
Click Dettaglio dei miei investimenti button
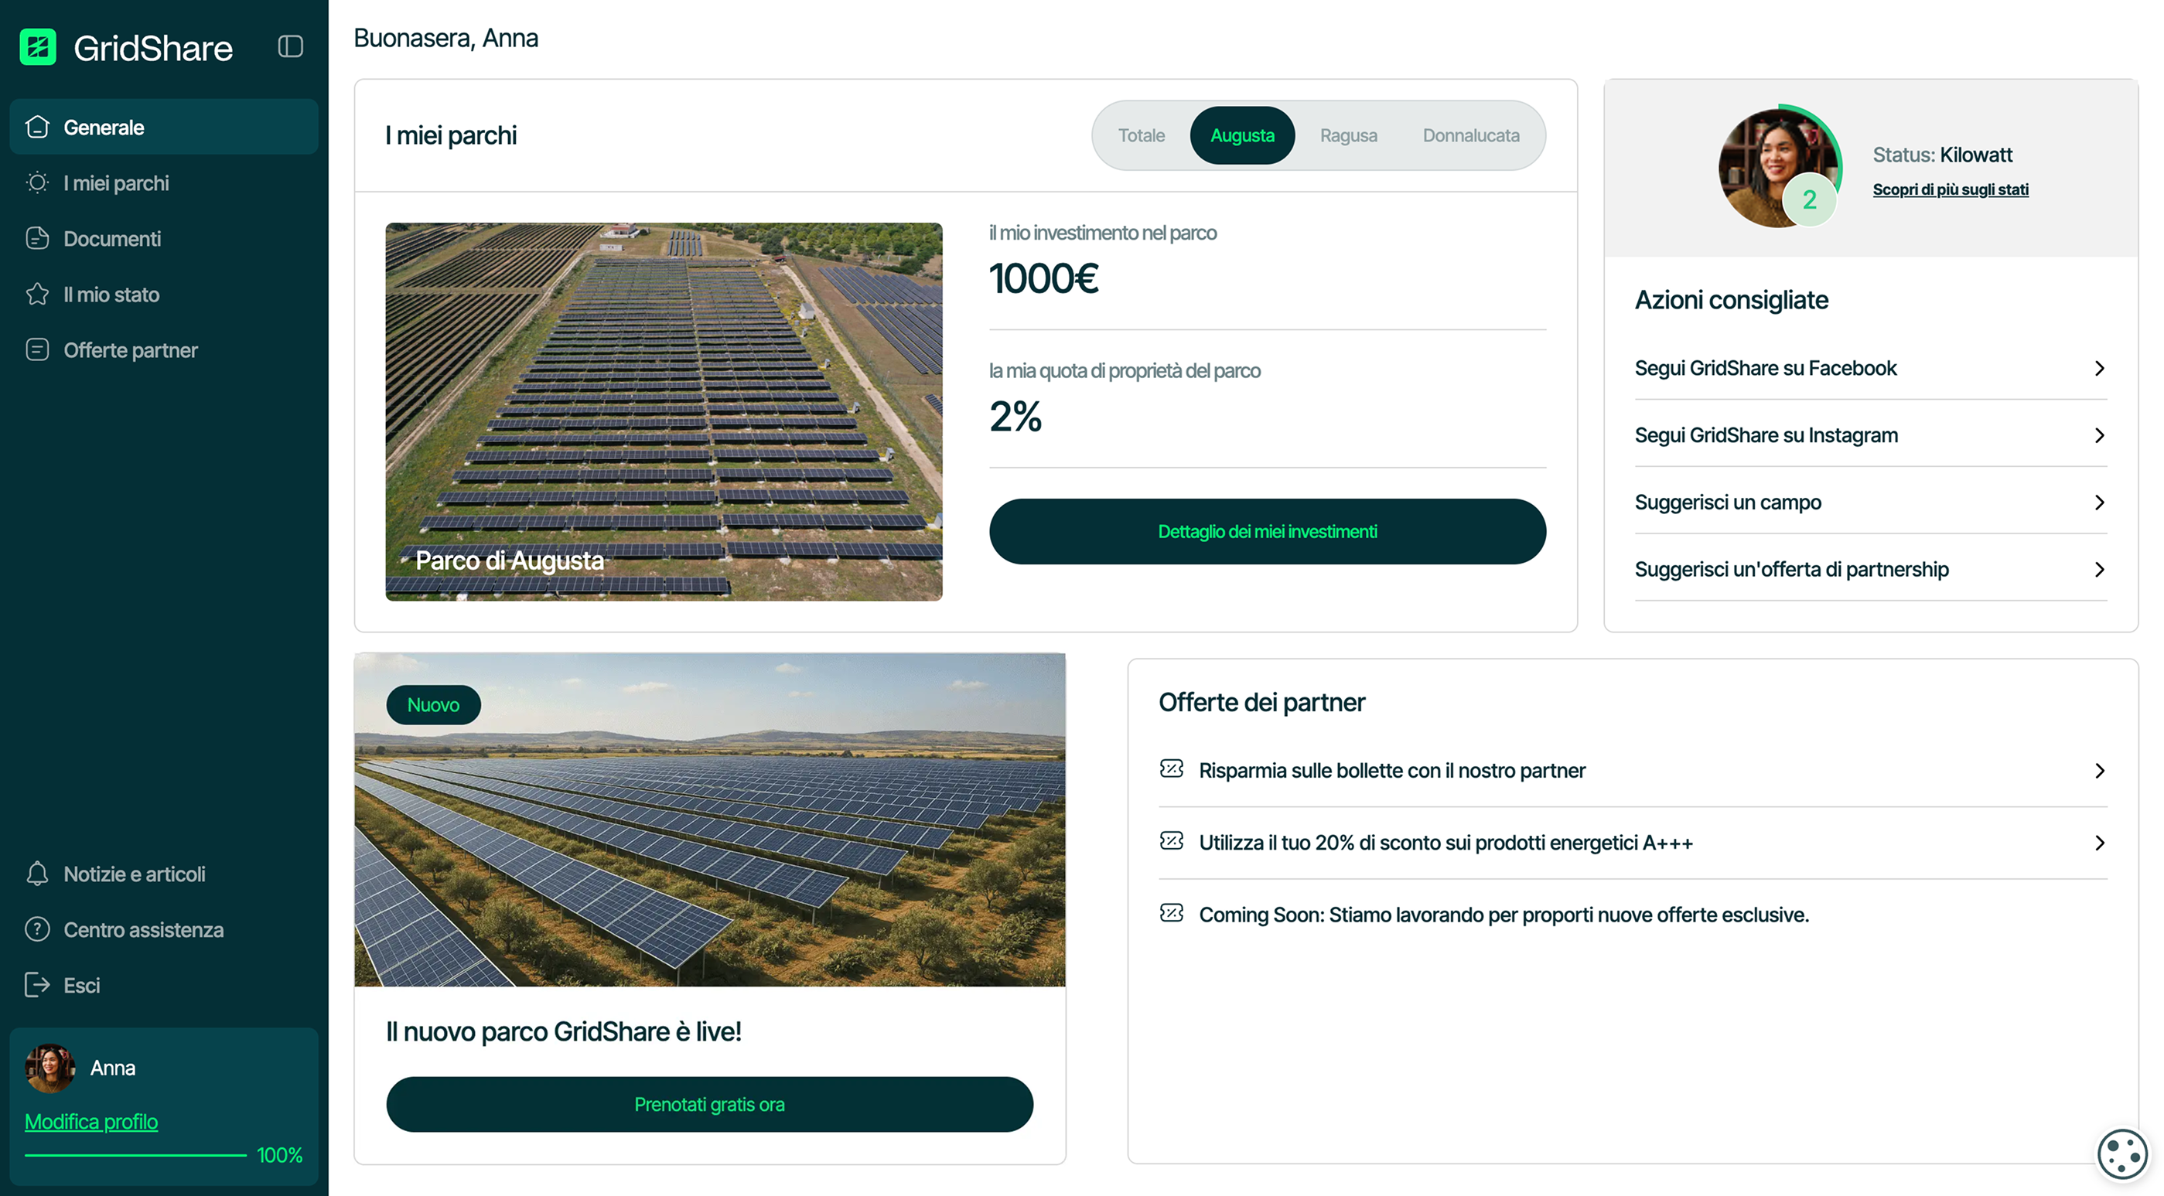pyautogui.click(x=1267, y=531)
